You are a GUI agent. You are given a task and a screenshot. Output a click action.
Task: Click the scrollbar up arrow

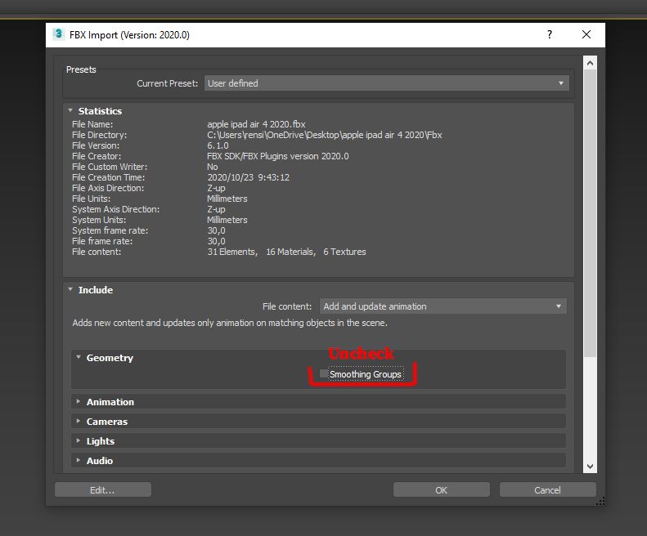pyautogui.click(x=590, y=63)
